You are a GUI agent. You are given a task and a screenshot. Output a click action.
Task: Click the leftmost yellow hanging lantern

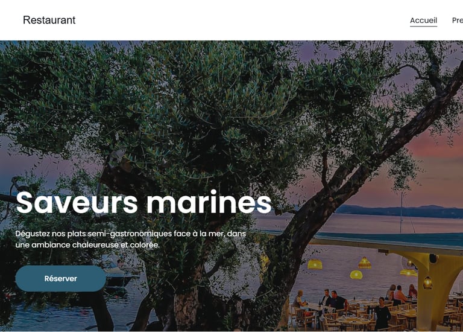point(315,264)
